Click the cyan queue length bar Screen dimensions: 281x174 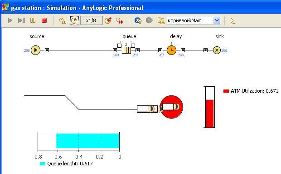click(x=88, y=141)
